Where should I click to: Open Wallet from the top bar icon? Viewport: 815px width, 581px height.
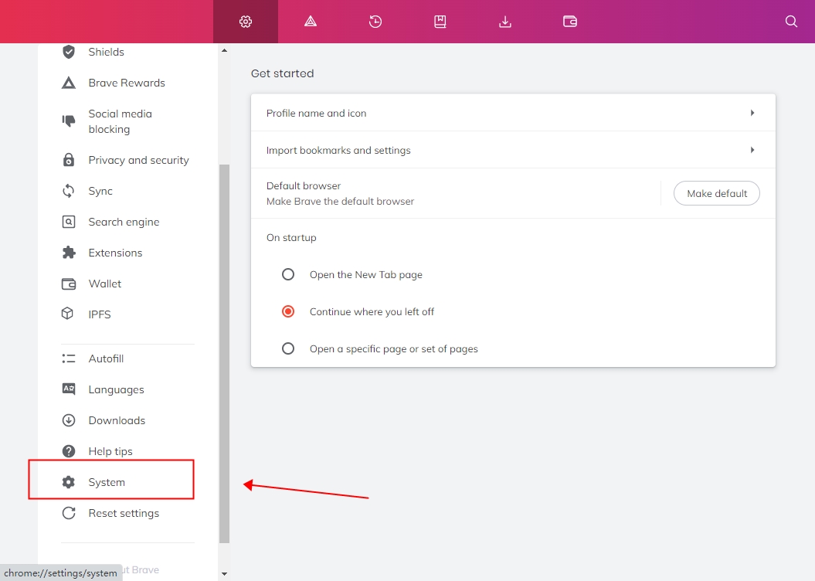tap(570, 22)
